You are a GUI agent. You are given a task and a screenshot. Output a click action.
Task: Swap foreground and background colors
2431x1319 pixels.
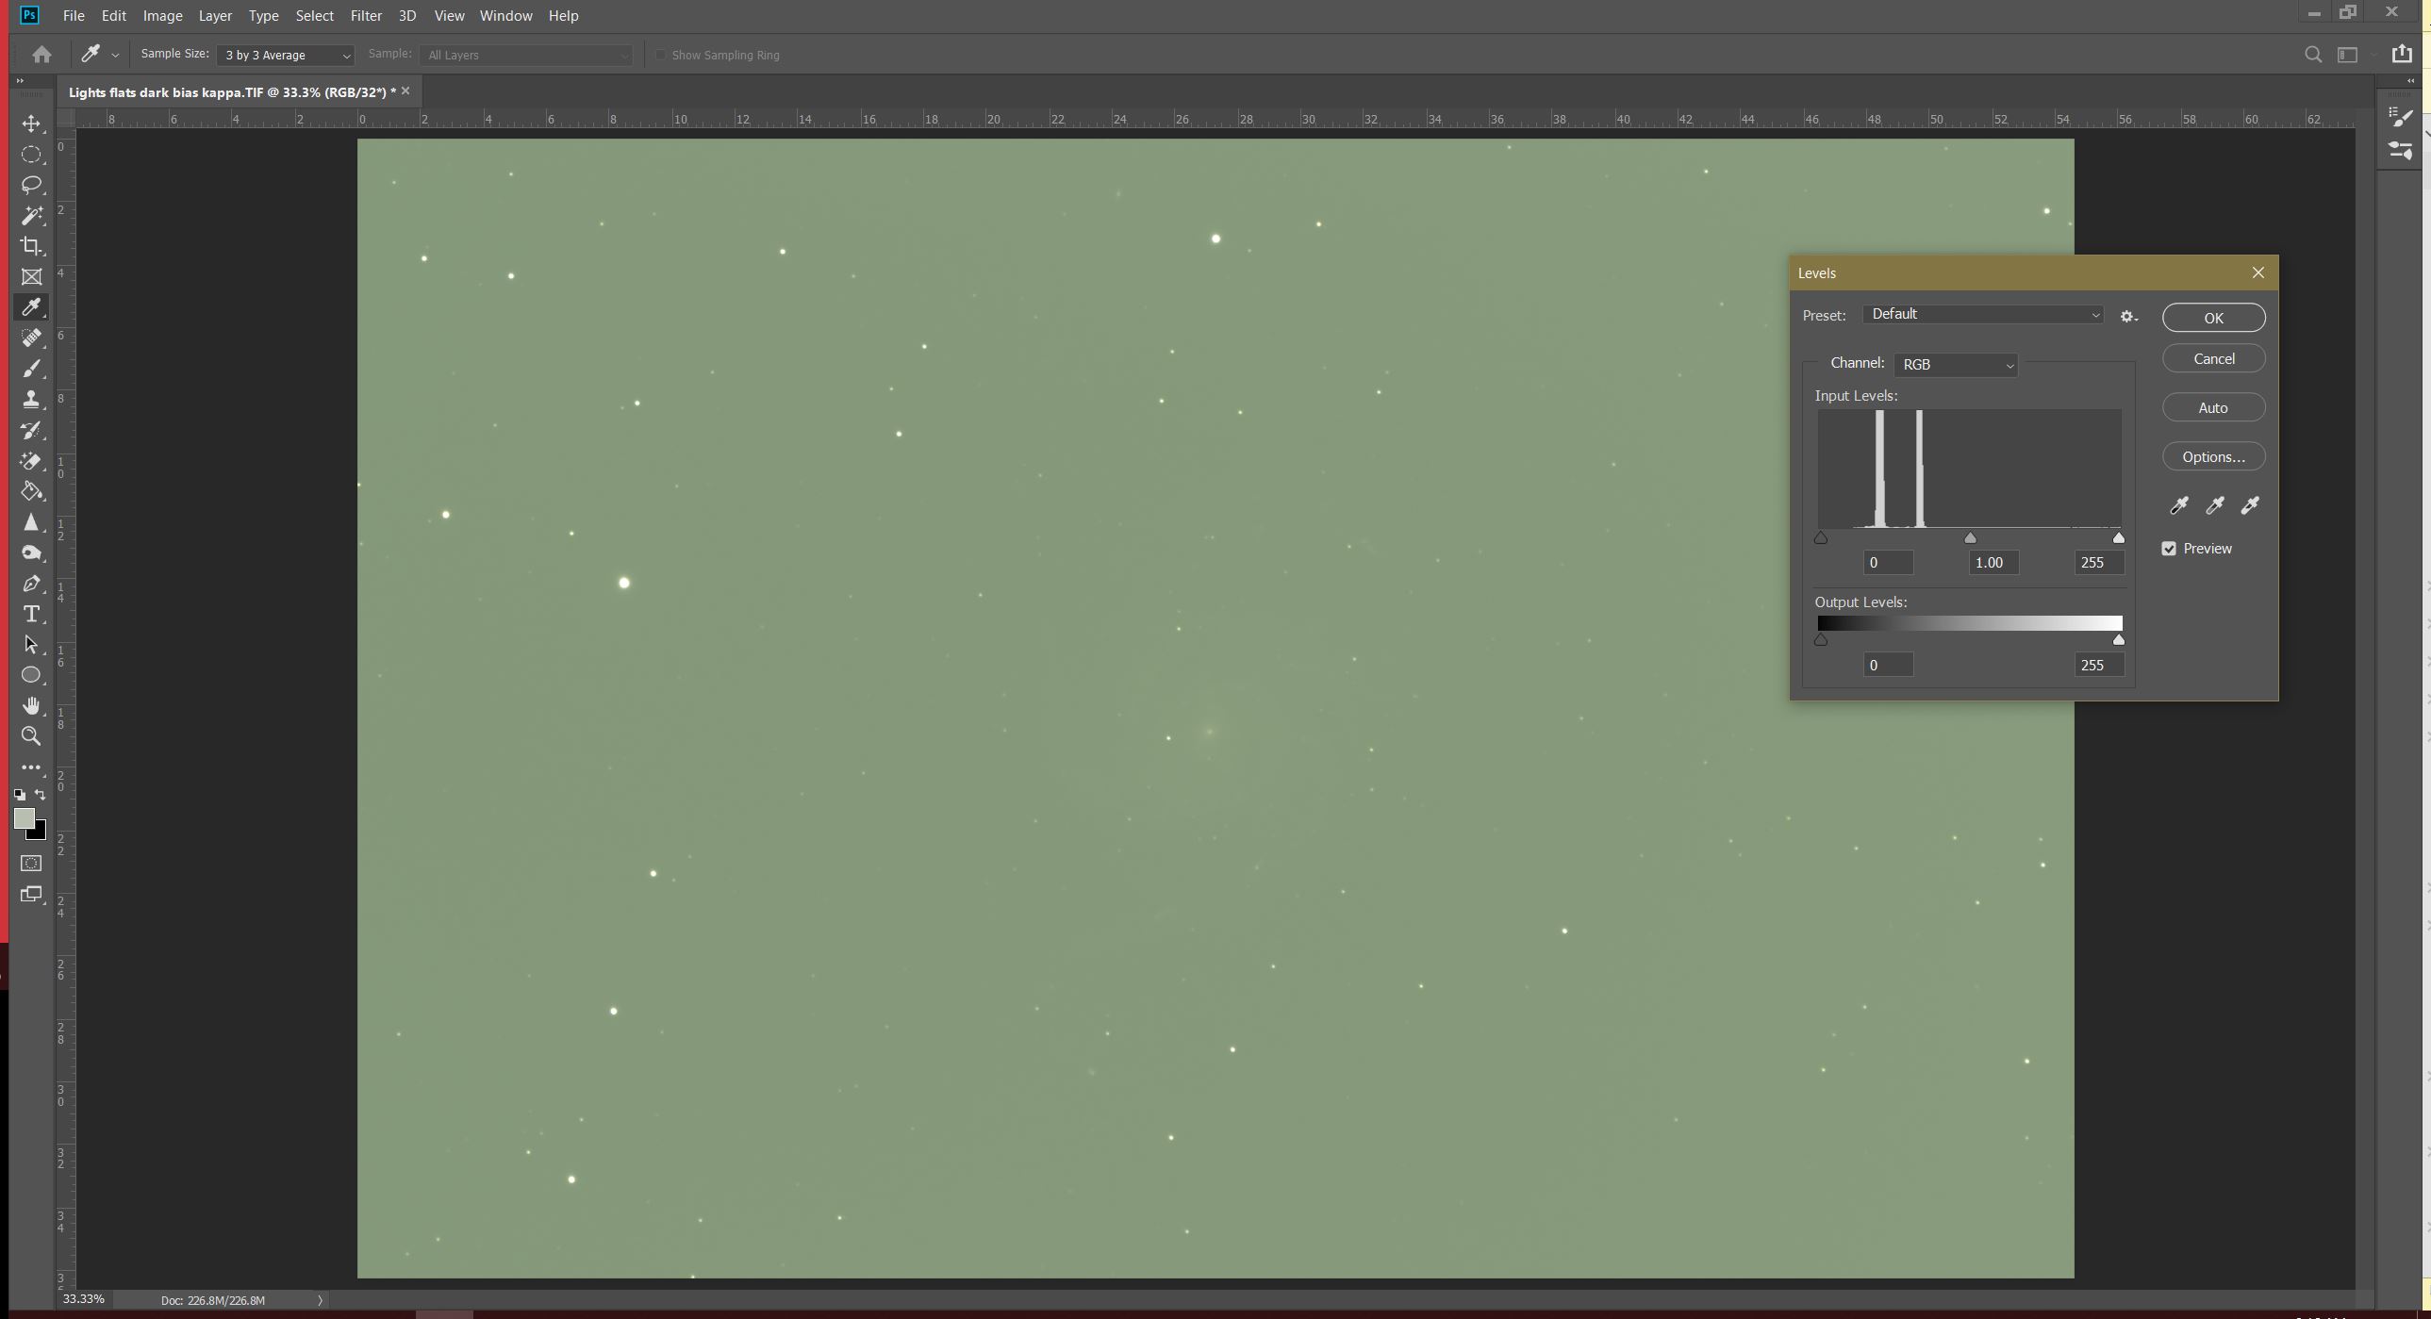click(41, 795)
